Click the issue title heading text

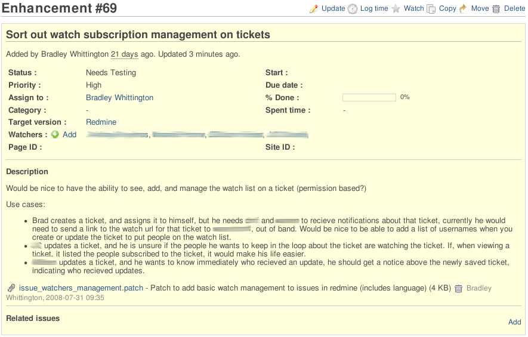click(x=138, y=35)
